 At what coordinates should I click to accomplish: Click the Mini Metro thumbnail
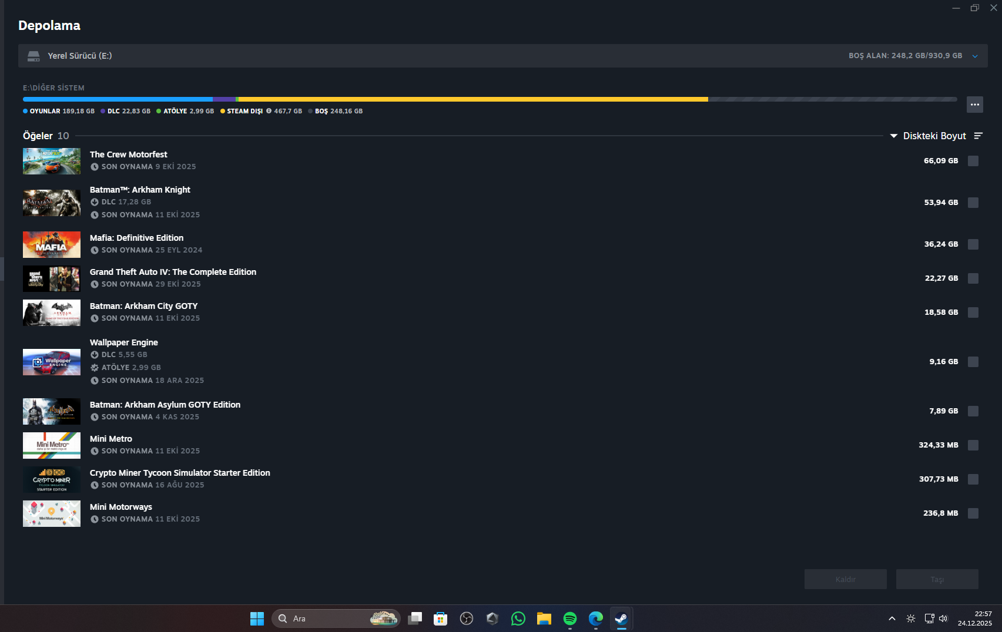click(x=52, y=445)
